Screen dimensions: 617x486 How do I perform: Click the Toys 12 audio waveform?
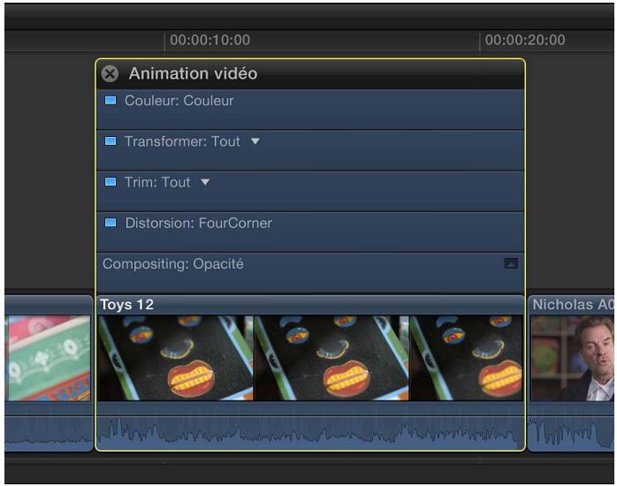click(310, 433)
